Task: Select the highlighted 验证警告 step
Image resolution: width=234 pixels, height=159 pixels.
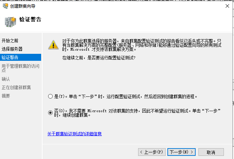Action: tap(21, 57)
